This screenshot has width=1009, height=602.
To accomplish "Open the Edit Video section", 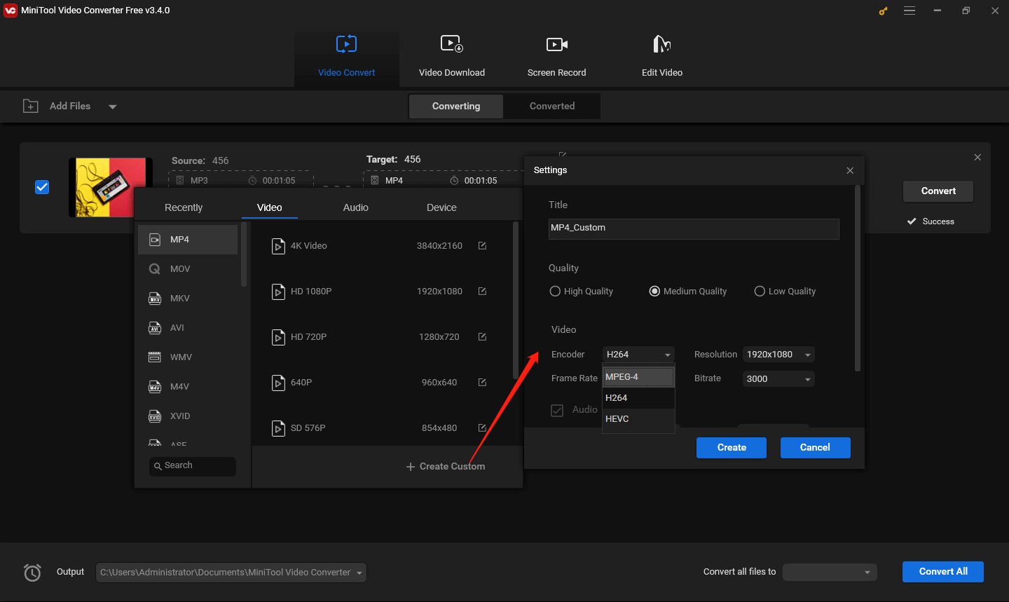I will tap(662, 57).
